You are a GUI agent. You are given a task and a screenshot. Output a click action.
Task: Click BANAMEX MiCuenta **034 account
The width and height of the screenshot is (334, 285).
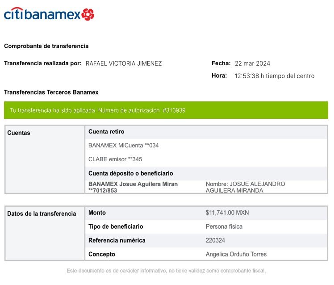point(124,145)
